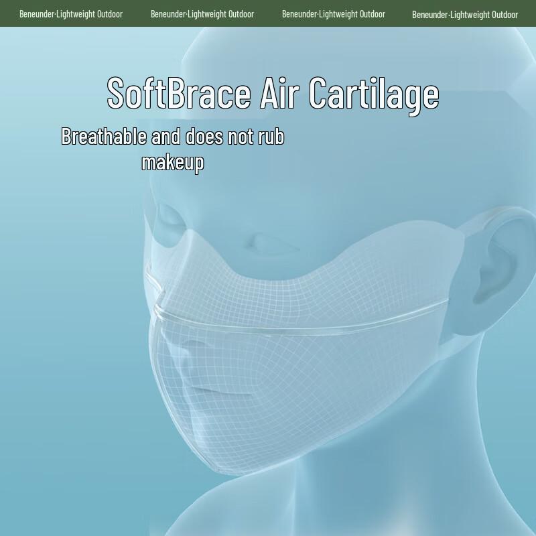Click the rightmost Beneunder·Lightweight Outdoor banner label
536x536 pixels.
tap(465, 14)
